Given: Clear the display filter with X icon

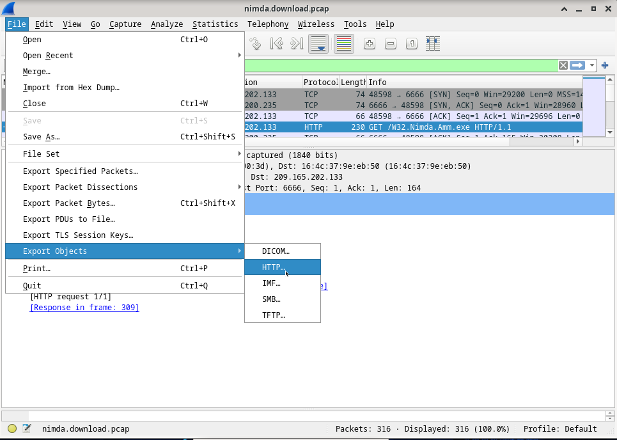Looking at the screenshot, I should coord(563,65).
